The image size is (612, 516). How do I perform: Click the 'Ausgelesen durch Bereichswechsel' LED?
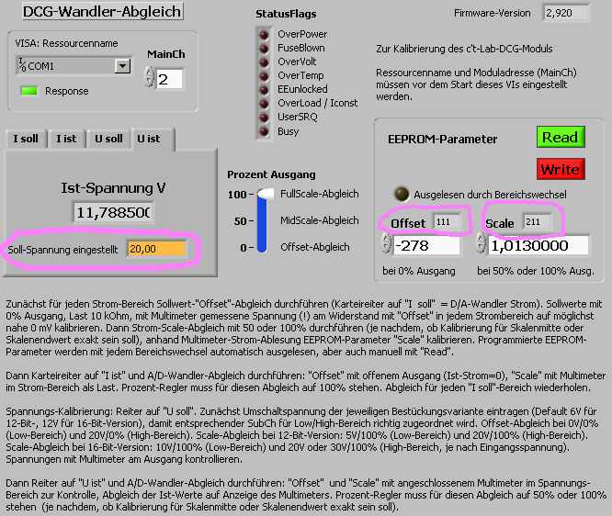point(401,194)
